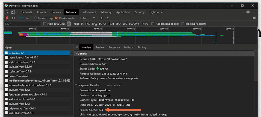
Task: Open DevTools settings gear
Action: point(248,12)
